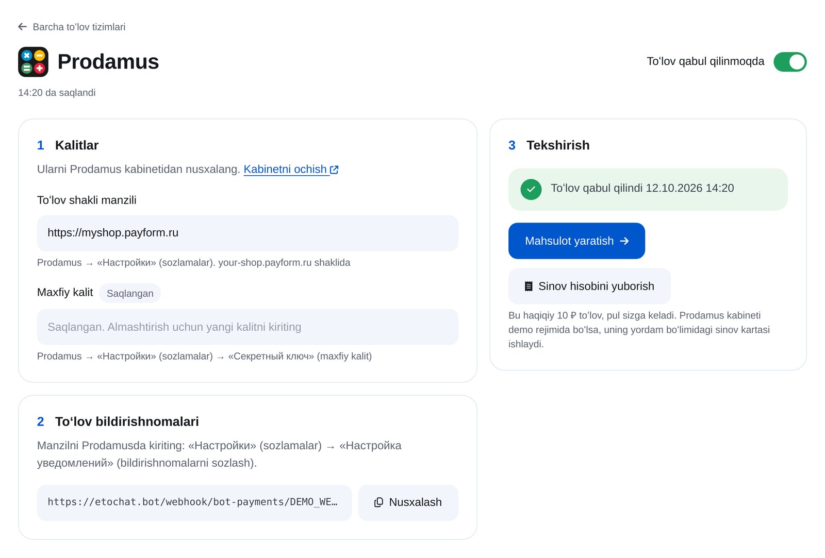Click Ularni Prodamus kabinetidan nusxalang text
This screenshot has width=825, height=558.
139,170
